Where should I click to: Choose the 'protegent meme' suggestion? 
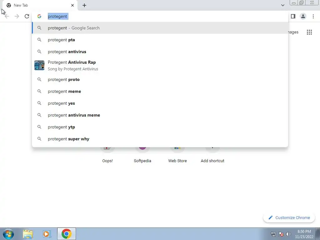pyautogui.click(x=160, y=91)
